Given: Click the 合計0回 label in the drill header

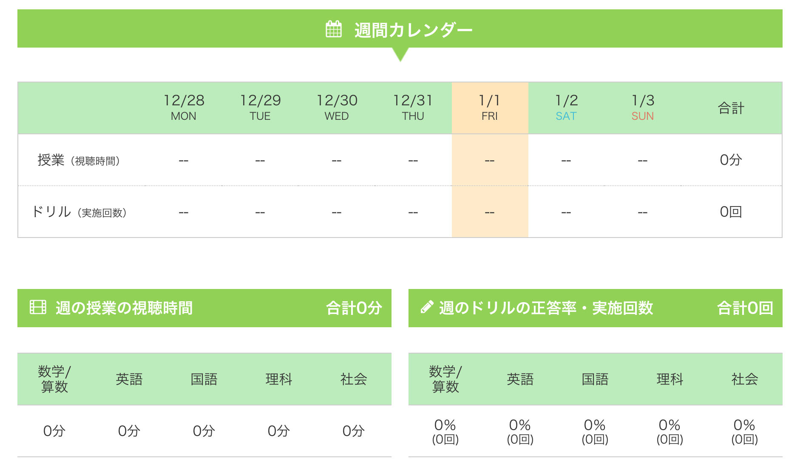Looking at the screenshot, I should [745, 308].
